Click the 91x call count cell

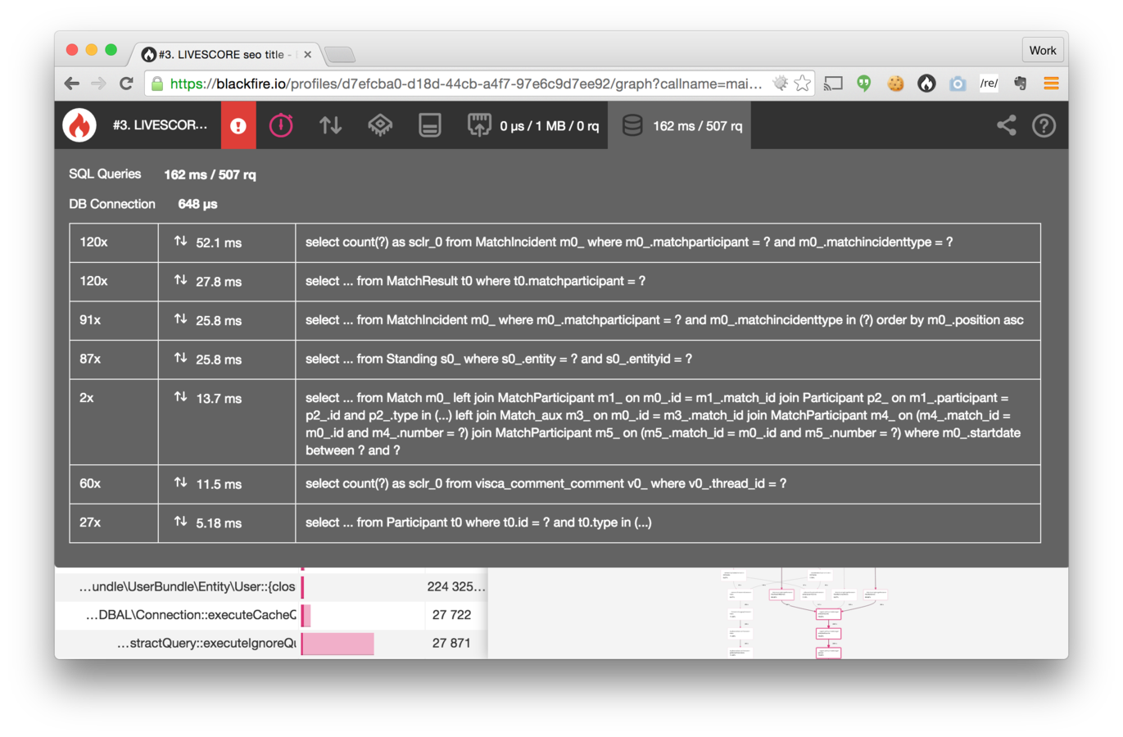(114, 320)
